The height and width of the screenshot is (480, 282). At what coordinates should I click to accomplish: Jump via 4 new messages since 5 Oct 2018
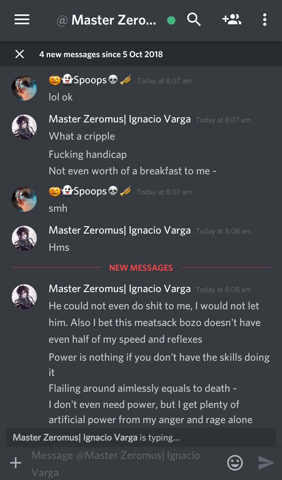click(x=101, y=54)
